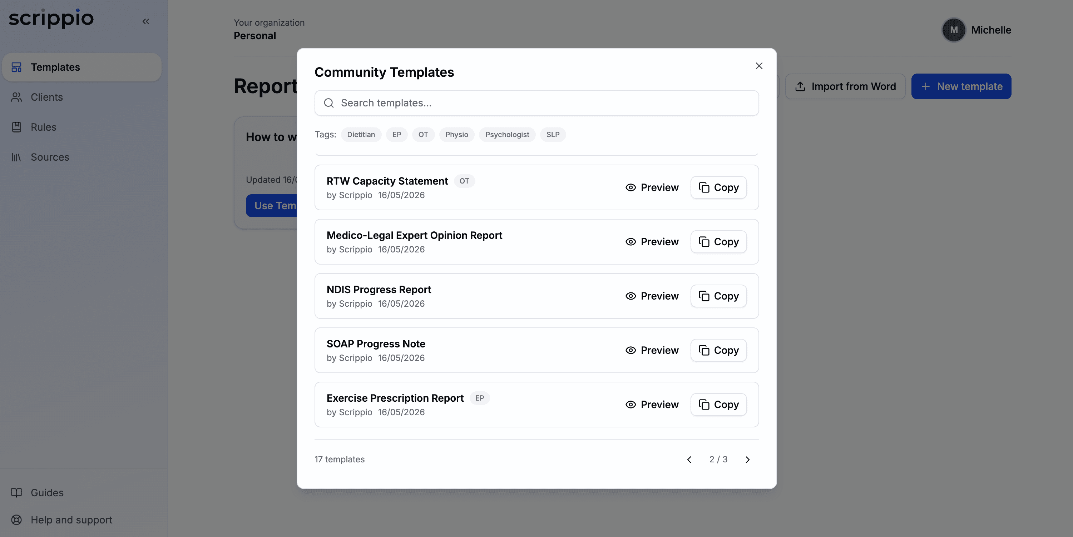
Task: Click the scrippio logo
Action: tap(51, 18)
